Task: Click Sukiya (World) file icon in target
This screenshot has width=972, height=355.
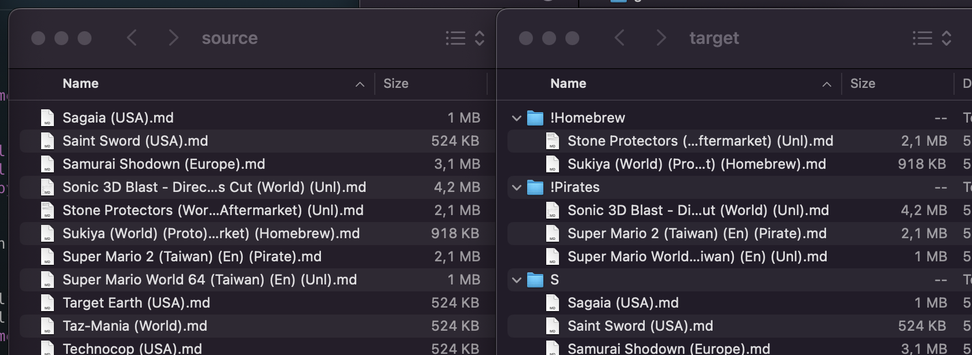Action: [x=553, y=164]
